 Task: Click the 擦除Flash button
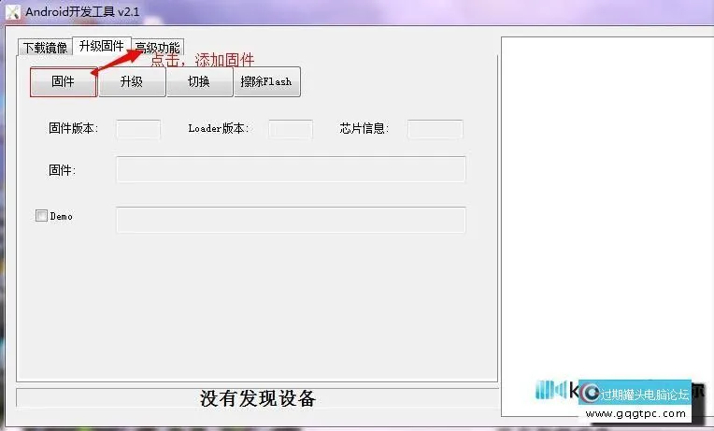pyautogui.click(x=267, y=82)
